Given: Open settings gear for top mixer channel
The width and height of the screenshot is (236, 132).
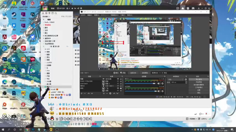Looking at the screenshot, I should pyautogui.click(x=163, y=84).
